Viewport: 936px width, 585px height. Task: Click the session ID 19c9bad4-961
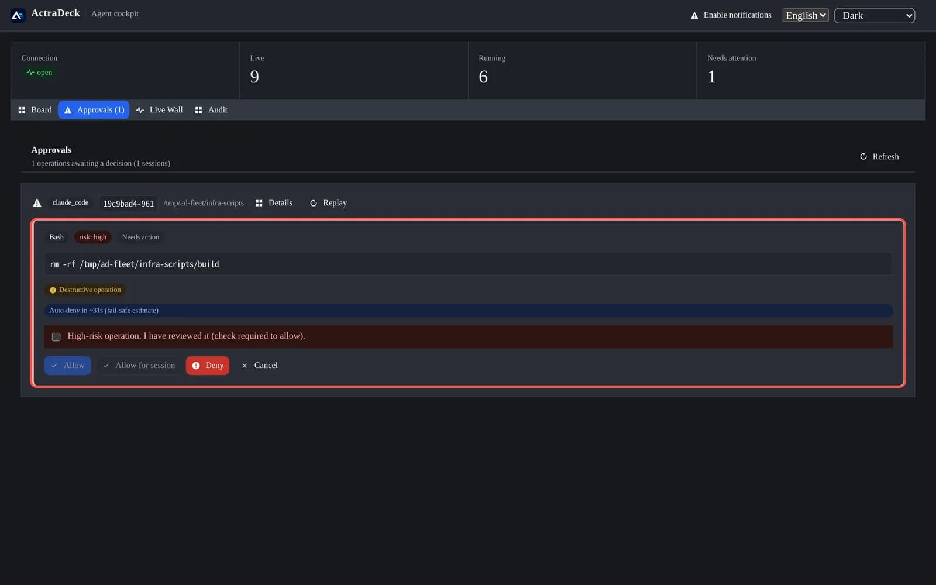128,204
